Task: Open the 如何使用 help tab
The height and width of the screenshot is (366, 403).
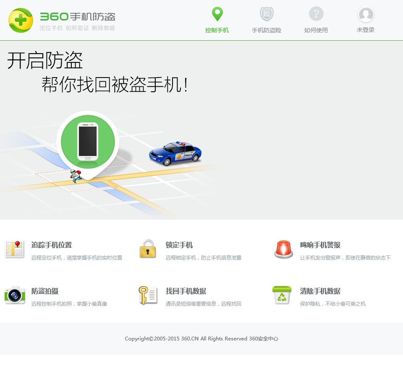Action: click(316, 30)
